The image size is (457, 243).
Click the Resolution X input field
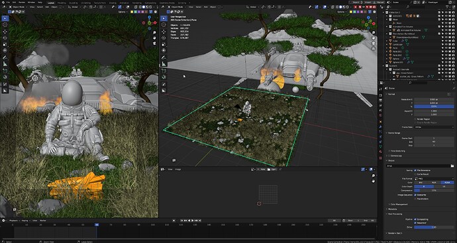pos(434,100)
